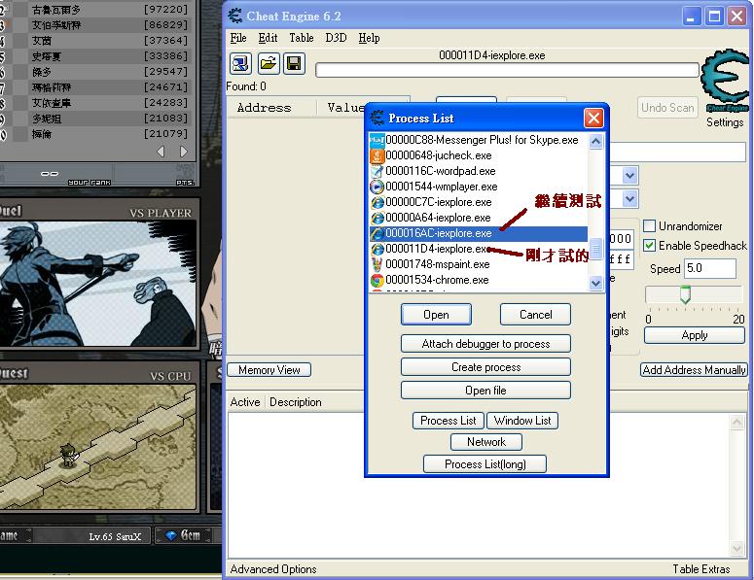Click Attach debugger to process
This screenshot has width=754, height=580.
tap(485, 344)
